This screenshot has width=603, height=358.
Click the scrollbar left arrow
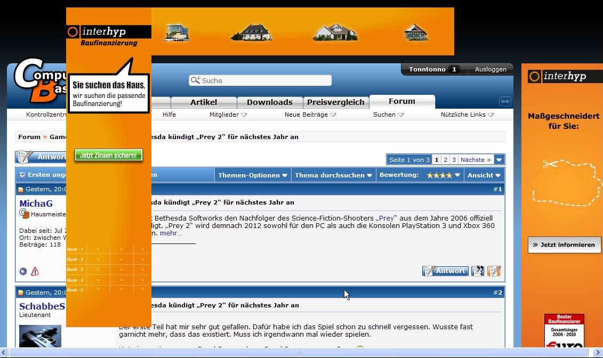click(4, 352)
